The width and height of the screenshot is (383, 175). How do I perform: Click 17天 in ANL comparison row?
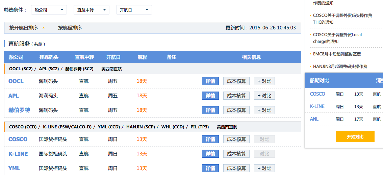[359, 119]
